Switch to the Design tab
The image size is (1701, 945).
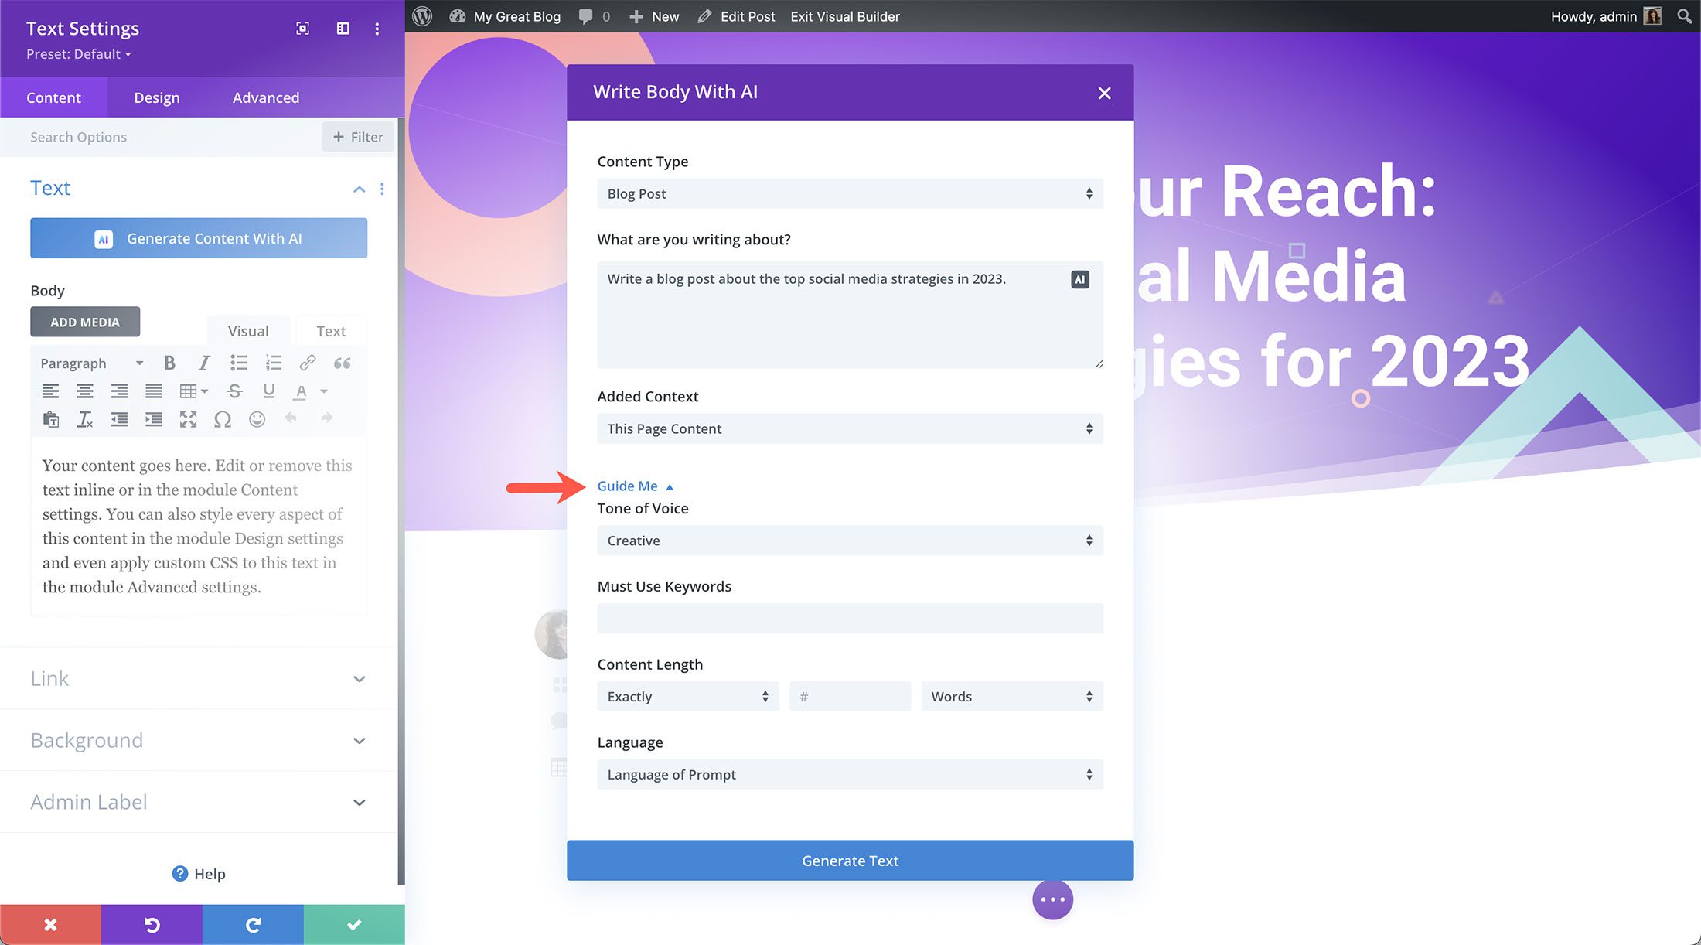point(157,97)
